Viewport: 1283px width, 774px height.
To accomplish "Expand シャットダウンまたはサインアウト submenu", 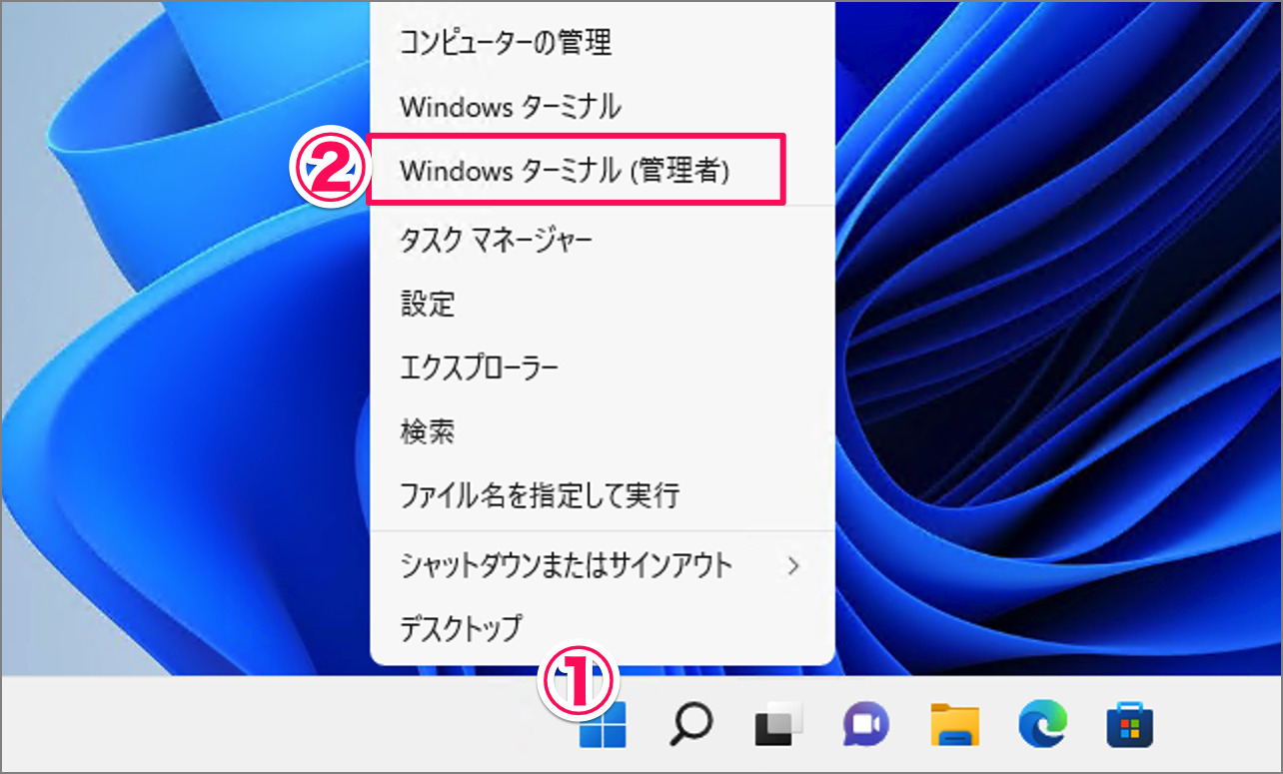I will coord(566,566).
